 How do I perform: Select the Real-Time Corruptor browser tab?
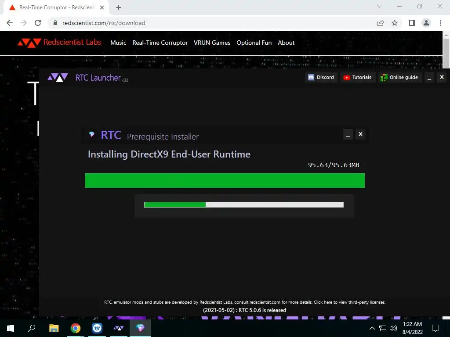(56, 7)
